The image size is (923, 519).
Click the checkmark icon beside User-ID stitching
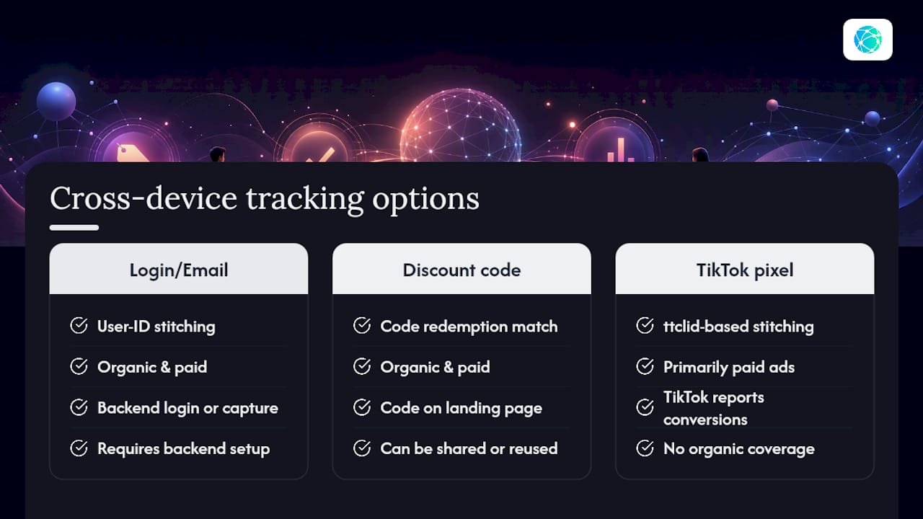tap(79, 326)
